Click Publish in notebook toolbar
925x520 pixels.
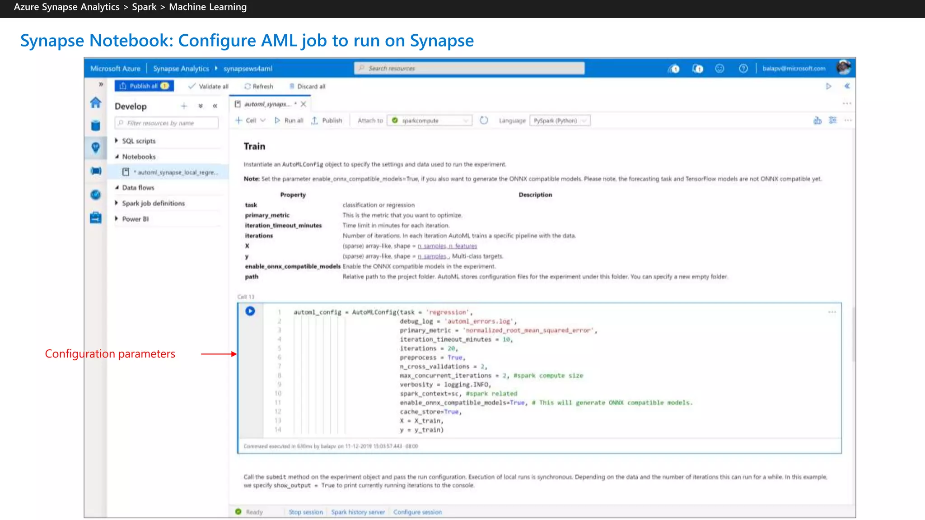point(327,121)
